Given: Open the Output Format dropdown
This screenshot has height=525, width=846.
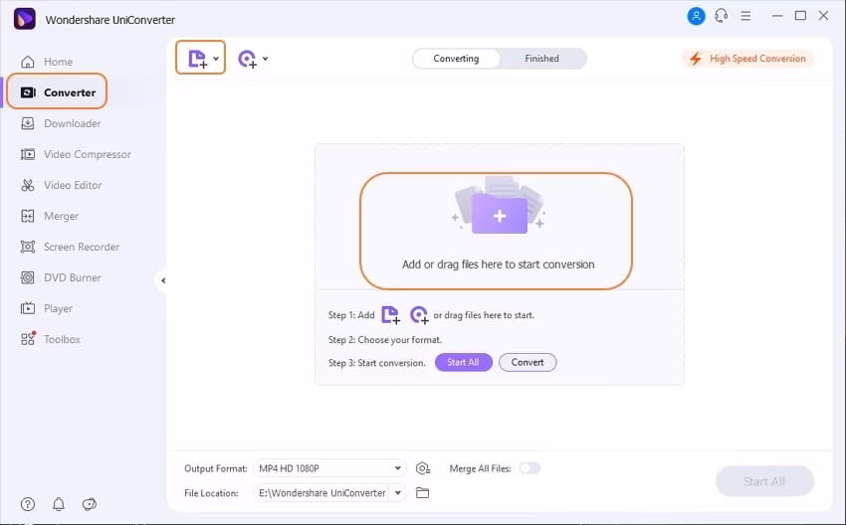Looking at the screenshot, I should (329, 468).
